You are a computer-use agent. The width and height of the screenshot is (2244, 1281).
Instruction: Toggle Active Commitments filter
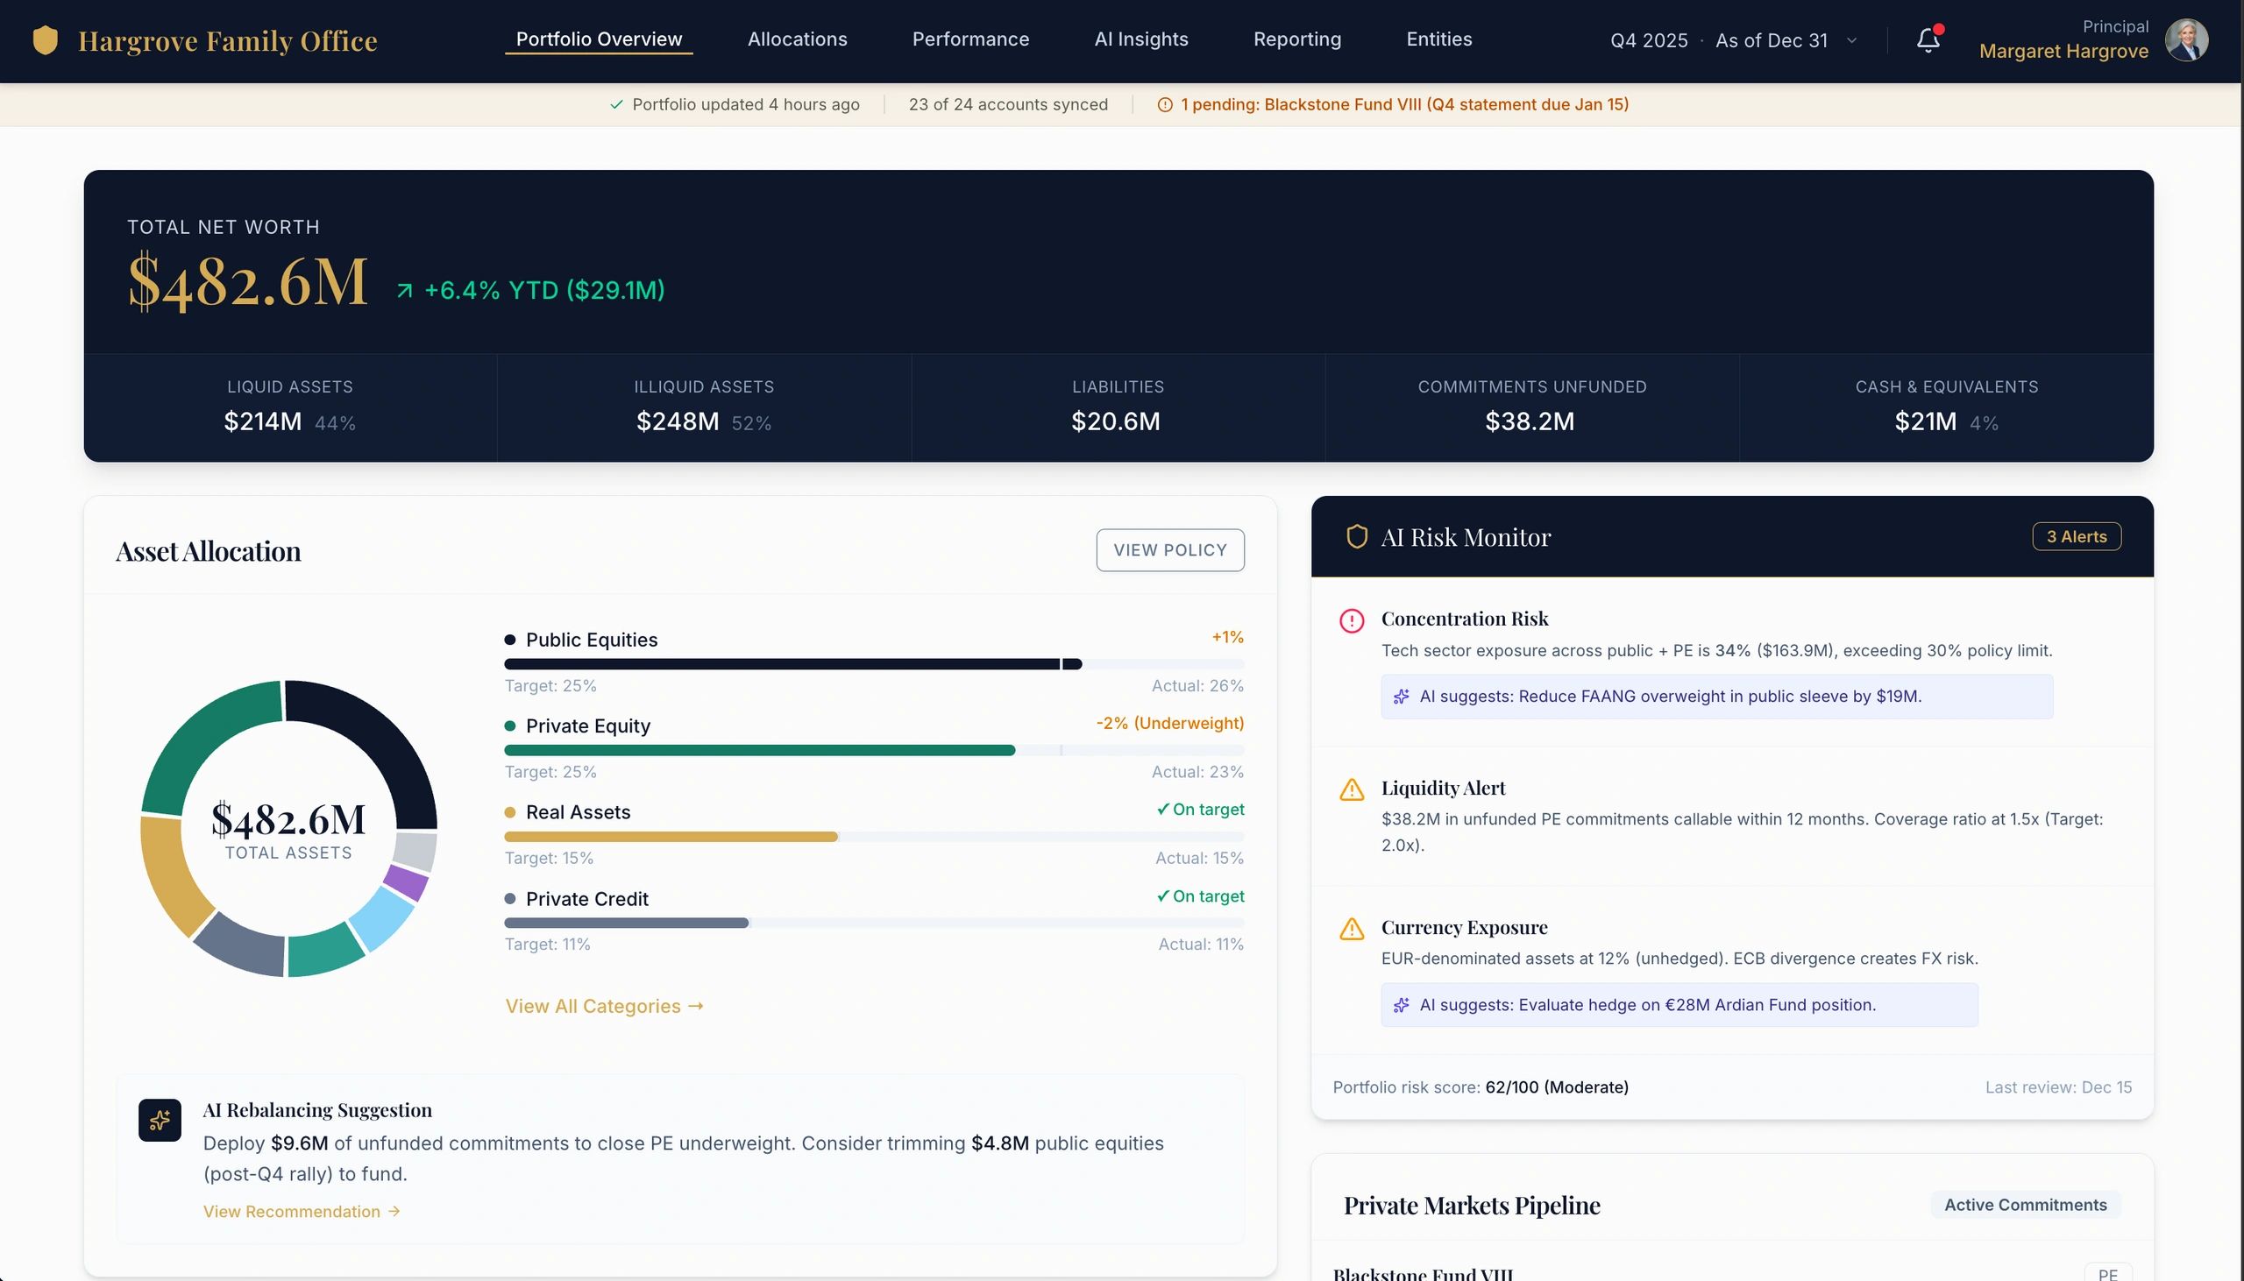2024,1205
